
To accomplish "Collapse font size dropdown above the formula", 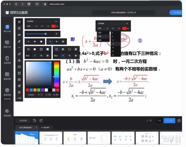I will click(116, 29).
